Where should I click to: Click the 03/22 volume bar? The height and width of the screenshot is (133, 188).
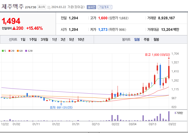(169, 116)
